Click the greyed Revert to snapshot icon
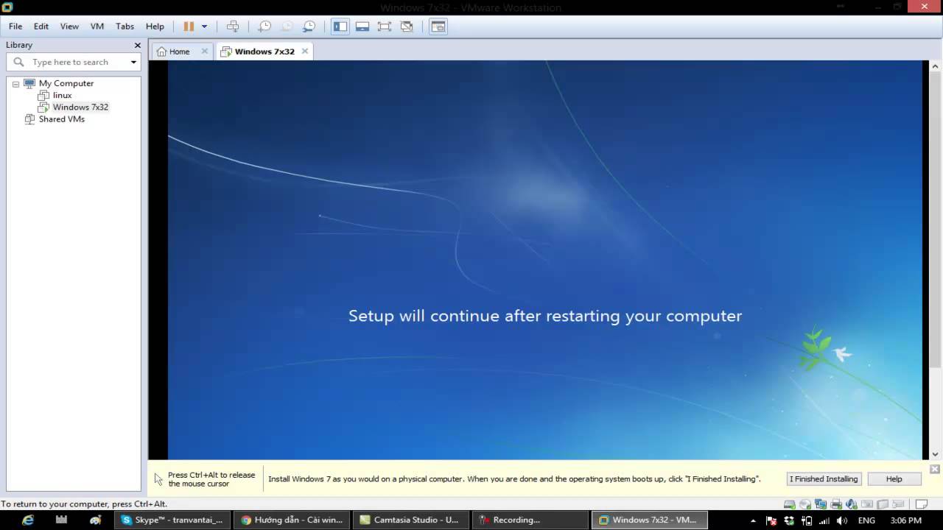943x530 pixels. pyautogui.click(x=287, y=26)
